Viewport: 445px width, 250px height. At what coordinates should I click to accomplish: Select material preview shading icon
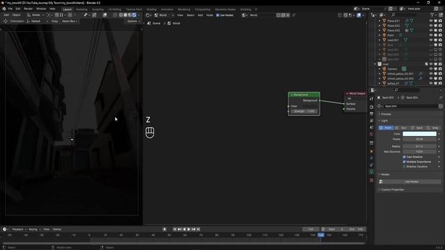click(130, 15)
